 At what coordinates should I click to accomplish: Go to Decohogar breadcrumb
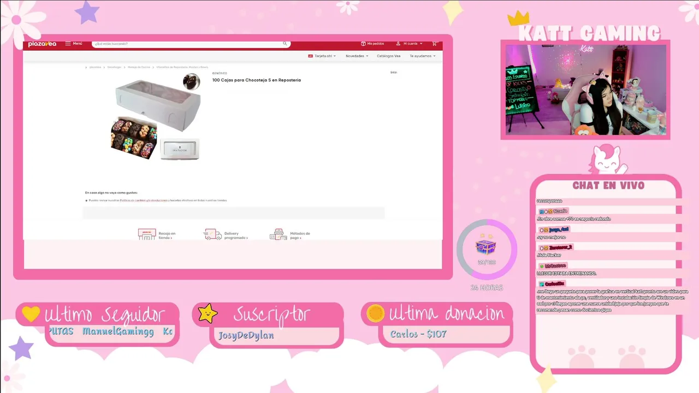tap(114, 67)
